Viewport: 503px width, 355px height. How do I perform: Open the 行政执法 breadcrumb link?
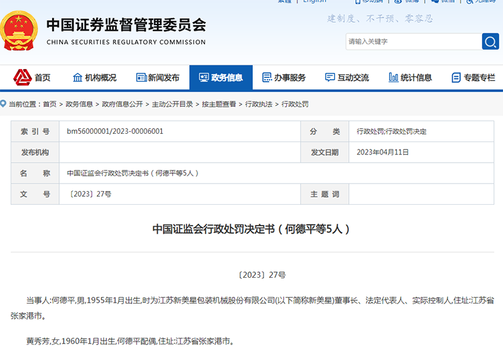coord(258,104)
